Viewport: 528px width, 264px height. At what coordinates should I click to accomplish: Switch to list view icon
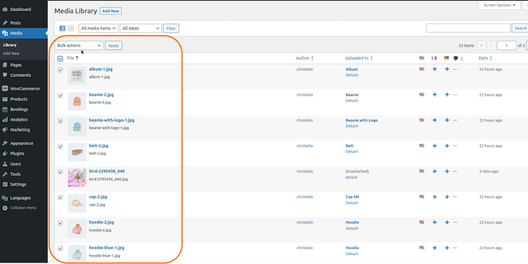pyautogui.click(x=62, y=28)
